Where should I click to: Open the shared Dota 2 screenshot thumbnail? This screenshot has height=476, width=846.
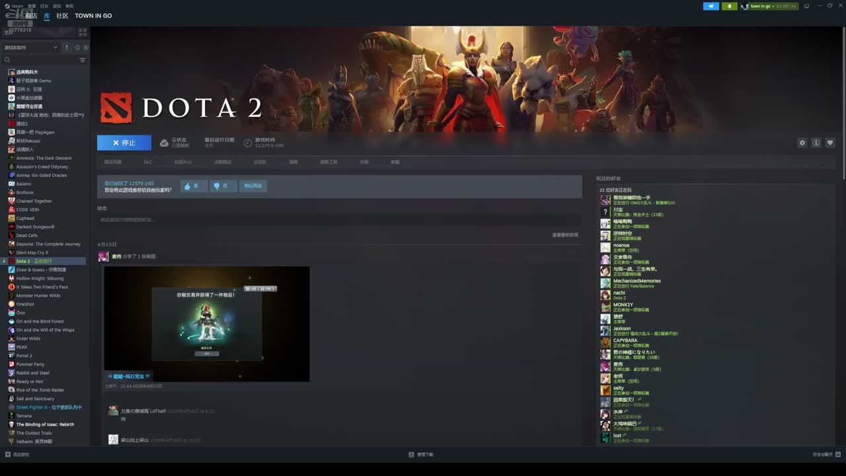(x=206, y=319)
